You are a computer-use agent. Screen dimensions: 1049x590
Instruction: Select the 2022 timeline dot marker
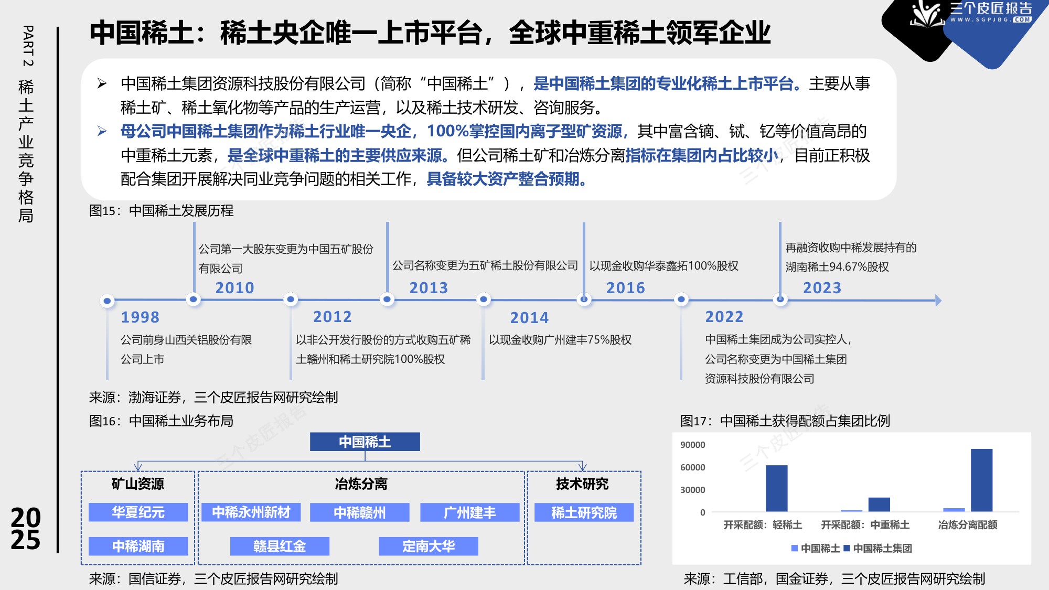[681, 301]
